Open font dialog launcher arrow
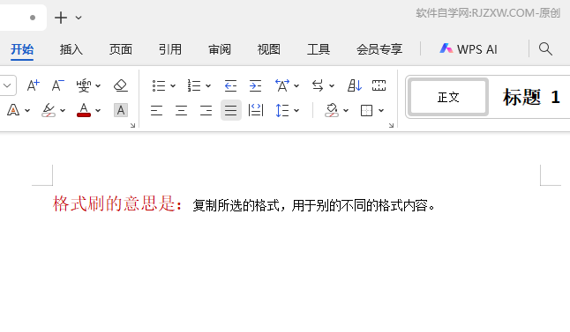Viewport: 570px width, 332px height. tap(132, 126)
